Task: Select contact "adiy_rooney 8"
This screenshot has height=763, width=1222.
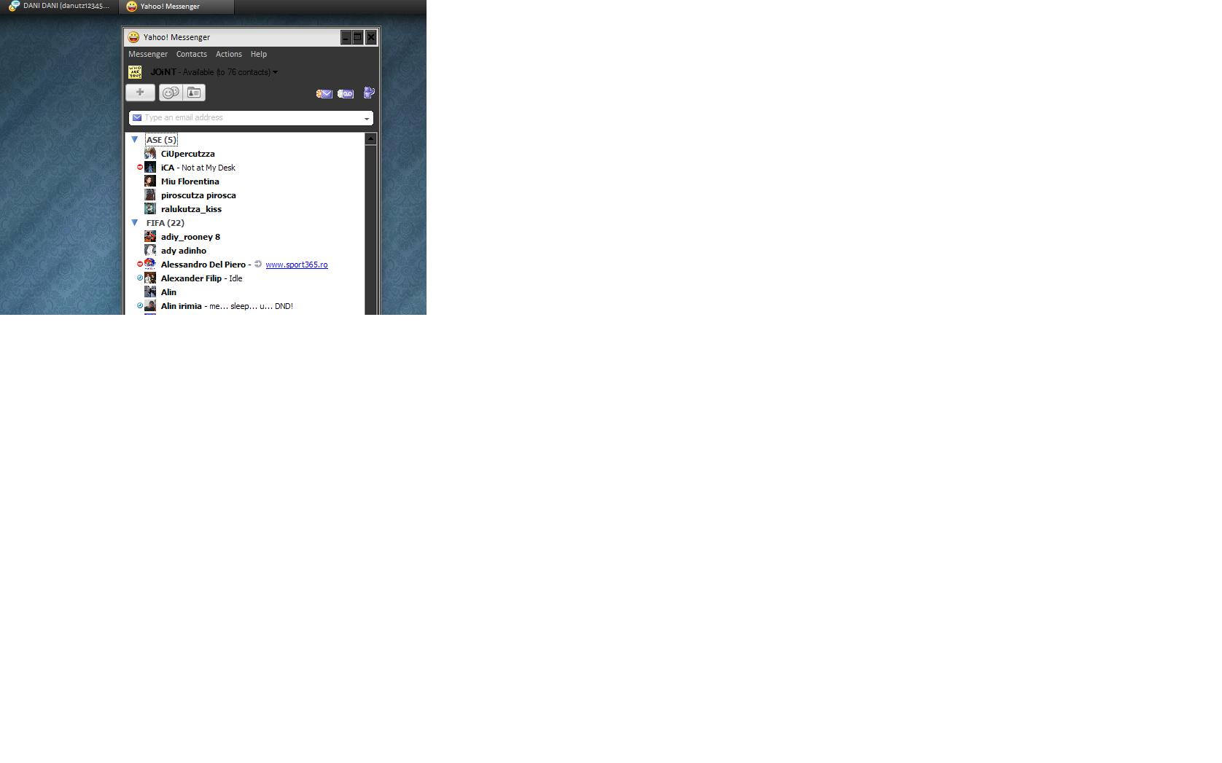Action: pyautogui.click(x=190, y=237)
